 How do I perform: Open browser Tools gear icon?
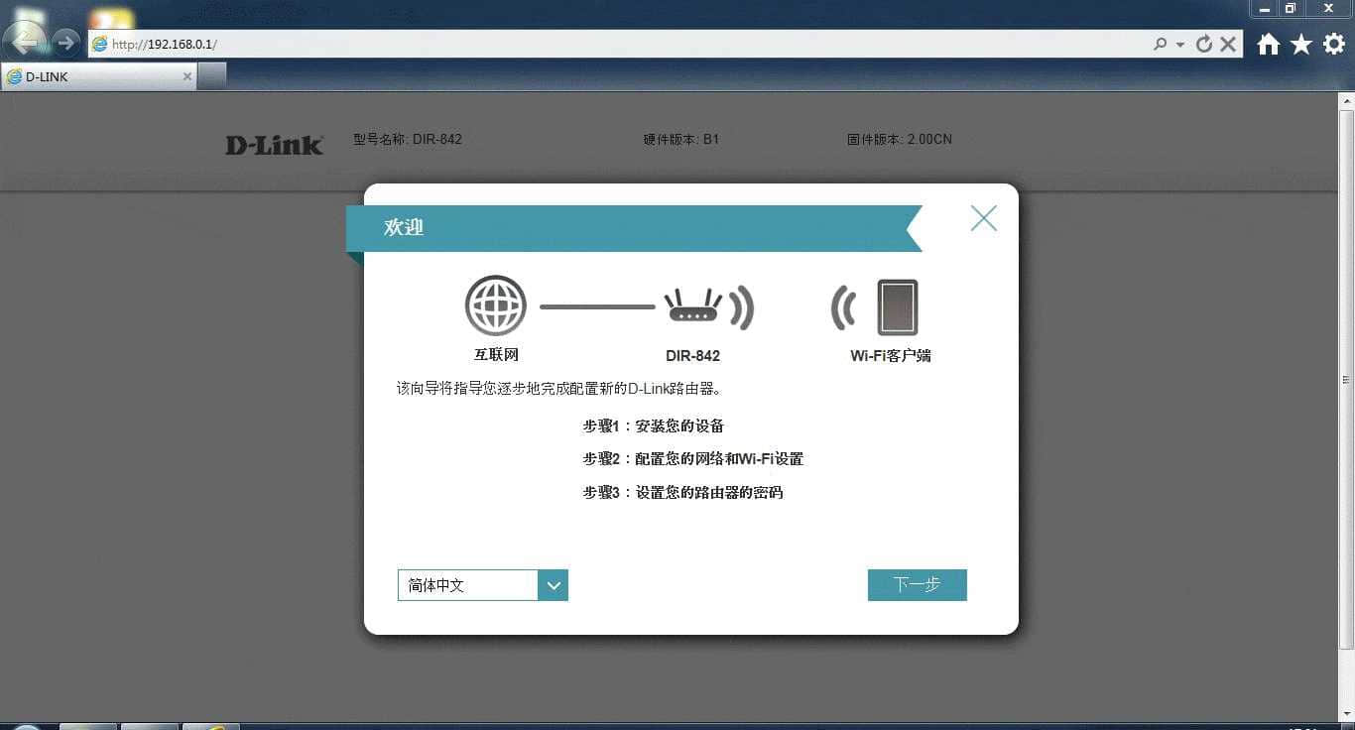1333,44
